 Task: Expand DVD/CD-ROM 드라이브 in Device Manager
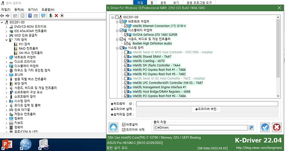(6, 27)
